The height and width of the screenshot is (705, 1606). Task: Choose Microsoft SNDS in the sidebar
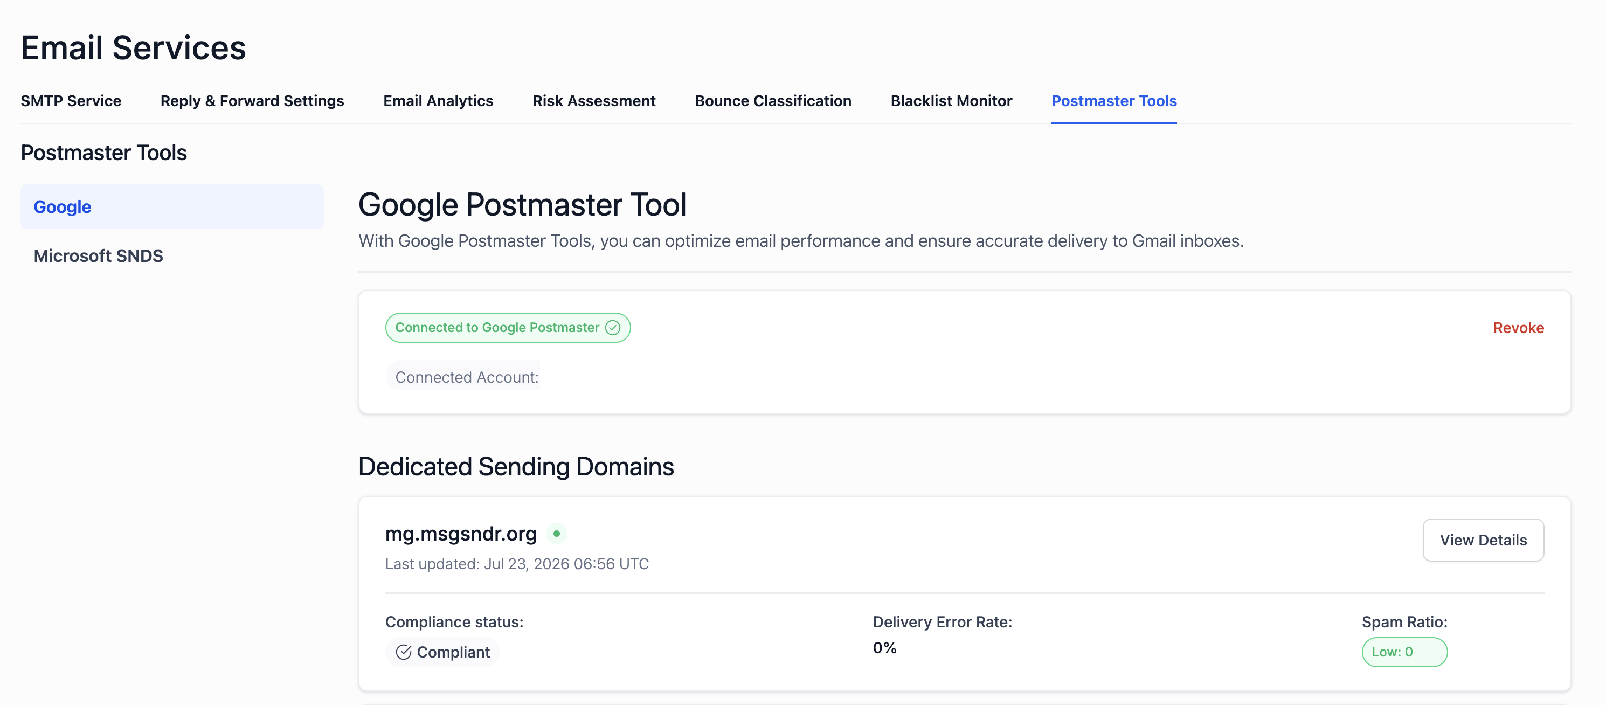172,255
